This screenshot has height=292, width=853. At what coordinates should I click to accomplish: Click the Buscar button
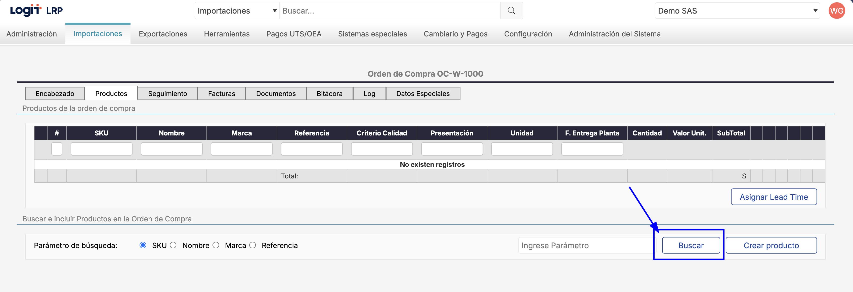pos(691,245)
